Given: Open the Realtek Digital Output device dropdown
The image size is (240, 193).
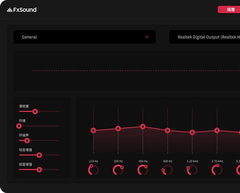Looking at the screenshot, I should click(204, 37).
